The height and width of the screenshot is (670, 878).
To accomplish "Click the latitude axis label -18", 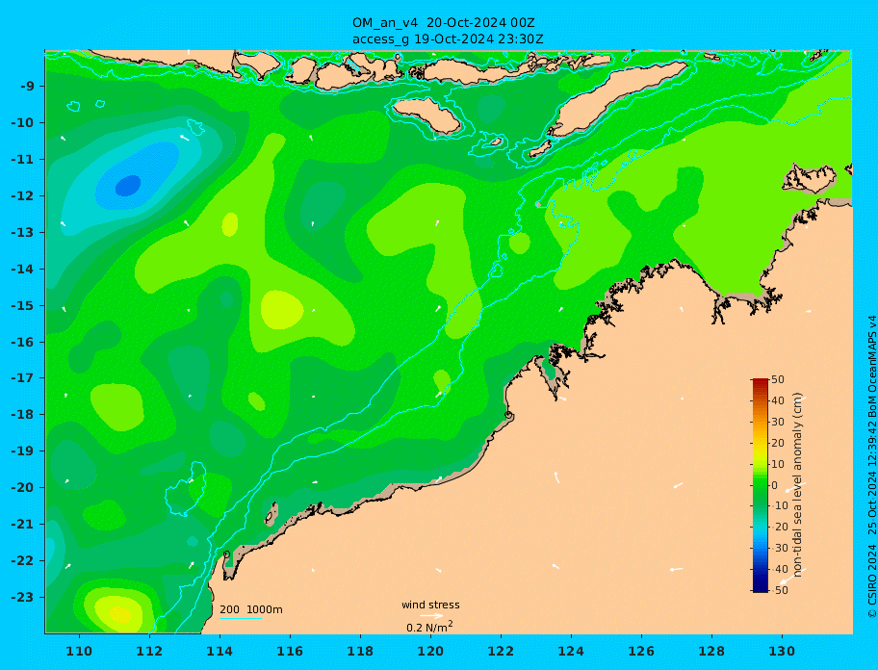I will [x=24, y=415].
